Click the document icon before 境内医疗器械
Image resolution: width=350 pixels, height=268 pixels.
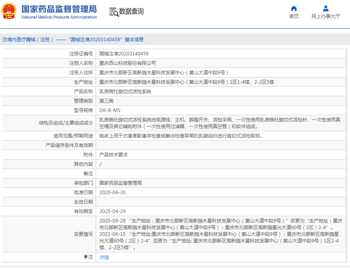point(4,40)
